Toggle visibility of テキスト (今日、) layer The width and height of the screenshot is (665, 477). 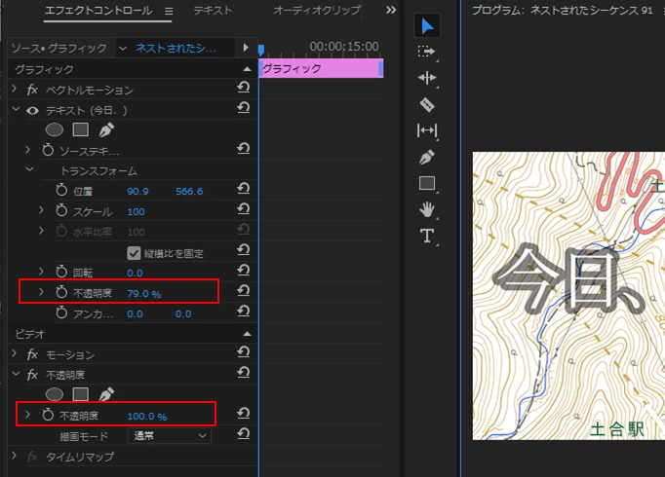[x=32, y=111]
